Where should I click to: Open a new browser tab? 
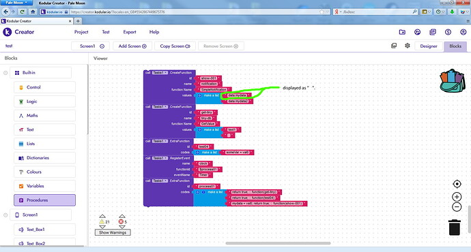(x=78, y=21)
